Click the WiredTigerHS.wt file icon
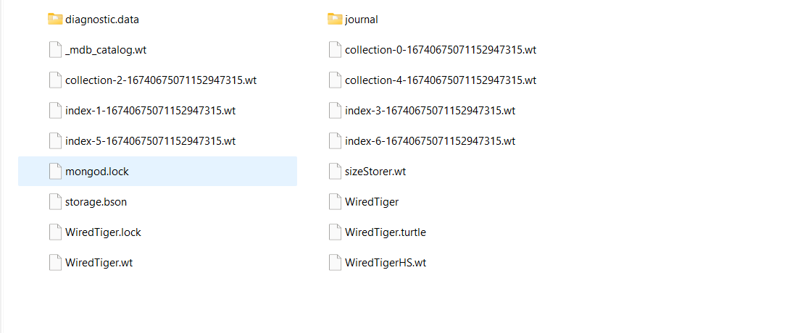795x333 pixels. [x=335, y=263]
